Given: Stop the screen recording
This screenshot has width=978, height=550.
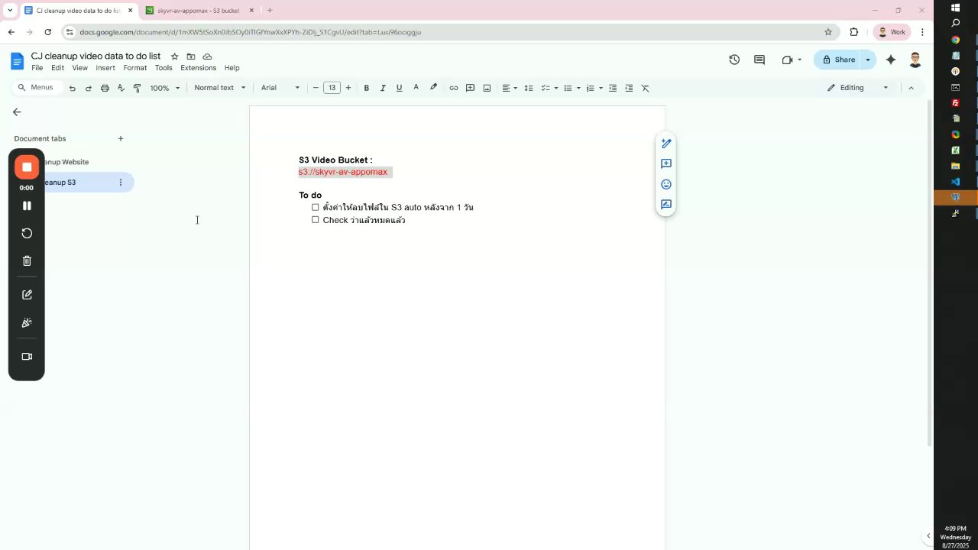Looking at the screenshot, I should coord(27,167).
